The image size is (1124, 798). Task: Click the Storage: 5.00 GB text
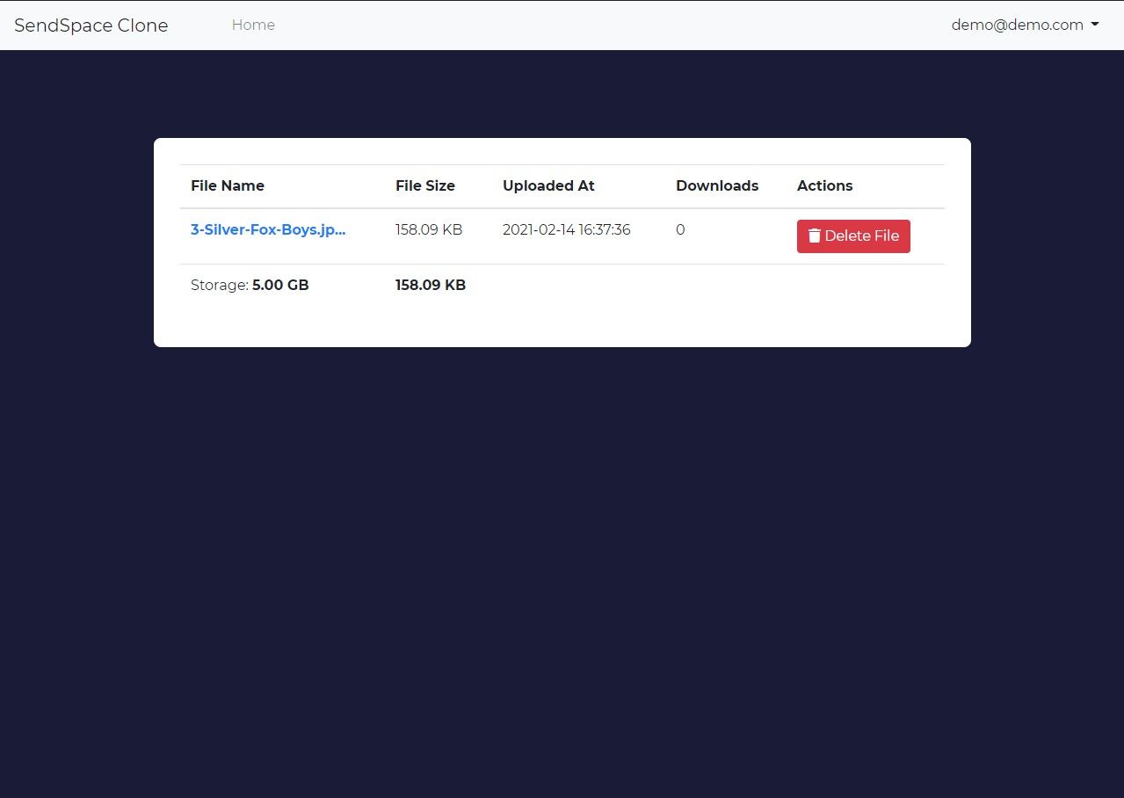pyautogui.click(x=250, y=285)
